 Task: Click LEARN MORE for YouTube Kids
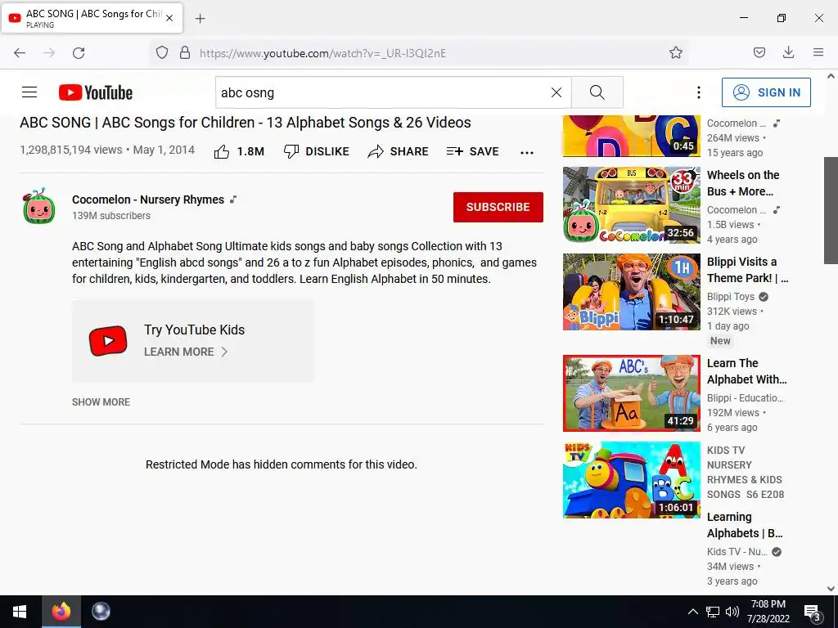[x=186, y=352]
